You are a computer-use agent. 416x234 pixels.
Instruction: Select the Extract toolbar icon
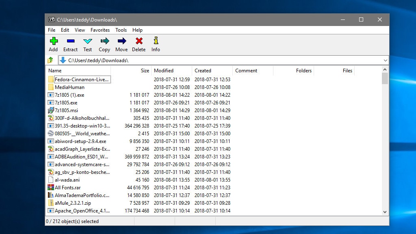[70, 42]
